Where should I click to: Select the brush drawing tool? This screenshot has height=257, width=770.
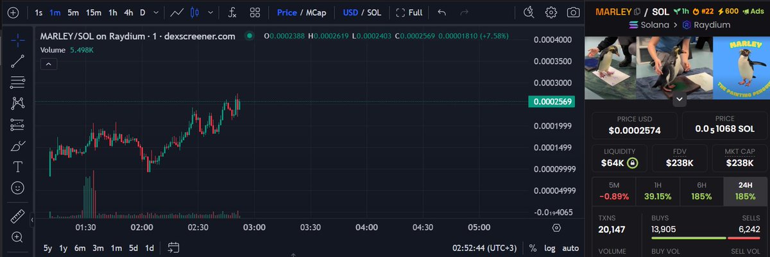[18, 146]
